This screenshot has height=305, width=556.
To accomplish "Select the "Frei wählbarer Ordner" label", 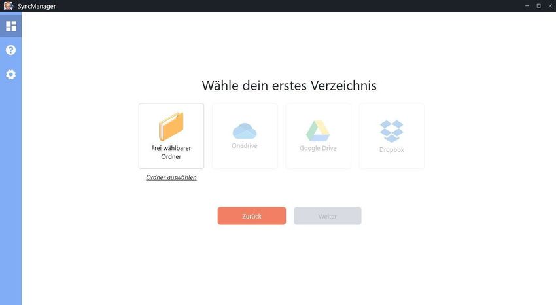I will (x=171, y=152).
